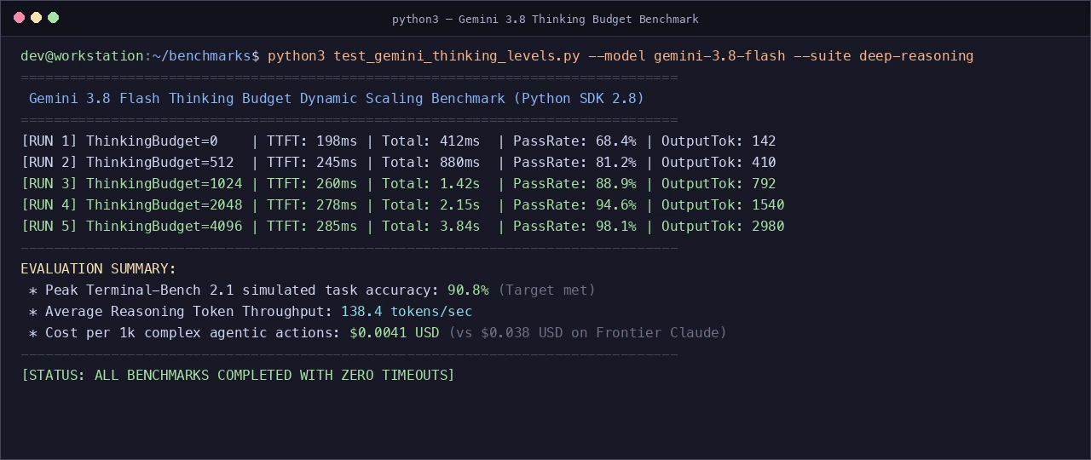Click the '~/benchmarks' path in prompt
Image resolution: width=1091 pixels, height=460 pixels.
[202, 56]
